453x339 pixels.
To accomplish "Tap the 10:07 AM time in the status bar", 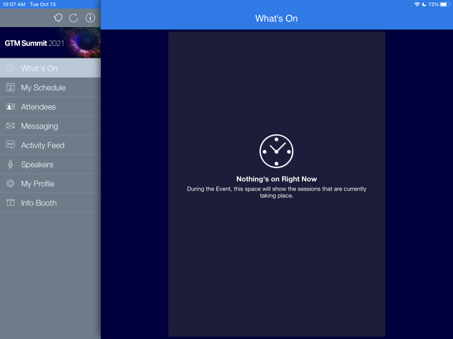I will [x=14, y=5].
